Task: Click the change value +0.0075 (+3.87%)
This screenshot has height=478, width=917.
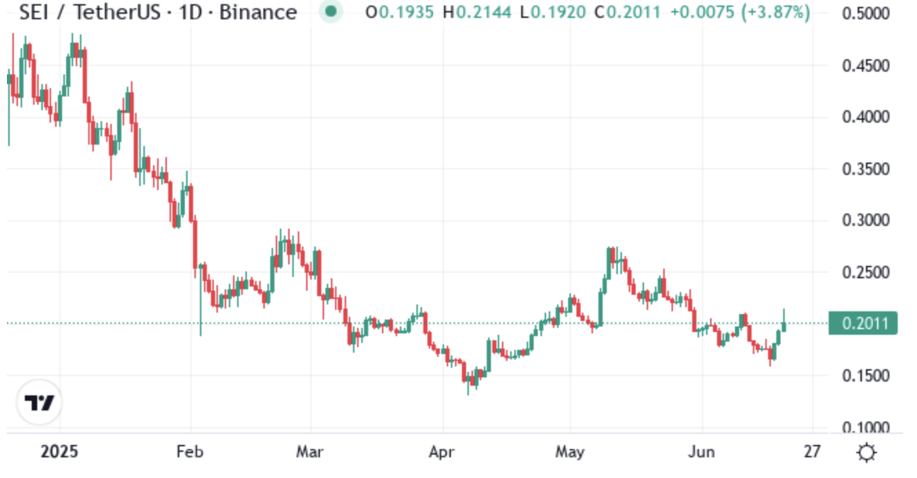Action: click(740, 12)
